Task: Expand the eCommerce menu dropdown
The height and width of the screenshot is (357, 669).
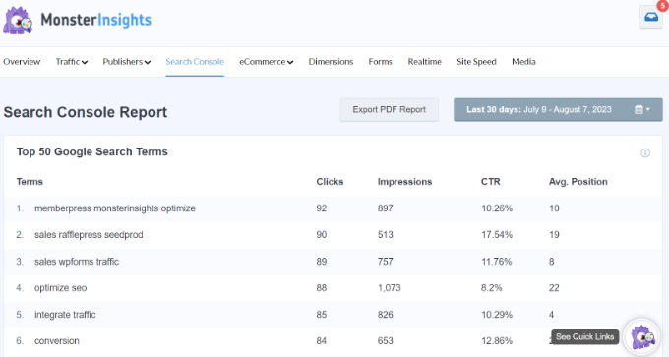Action: tap(267, 62)
